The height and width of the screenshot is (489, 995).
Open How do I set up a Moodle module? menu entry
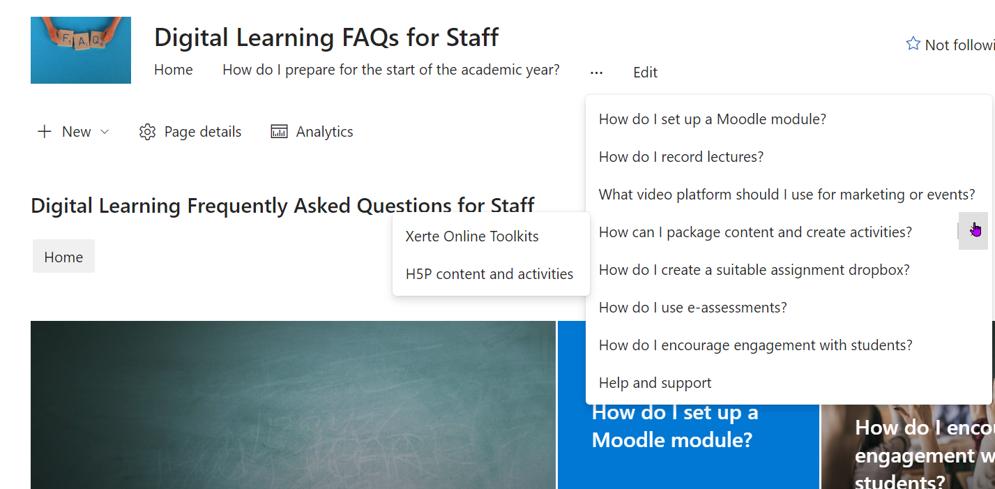coord(712,119)
